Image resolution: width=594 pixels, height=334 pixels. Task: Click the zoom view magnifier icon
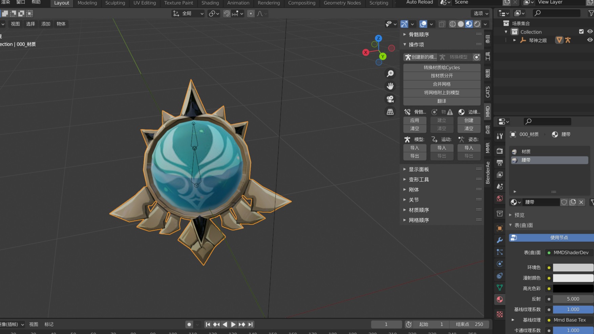[x=390, y=74]
